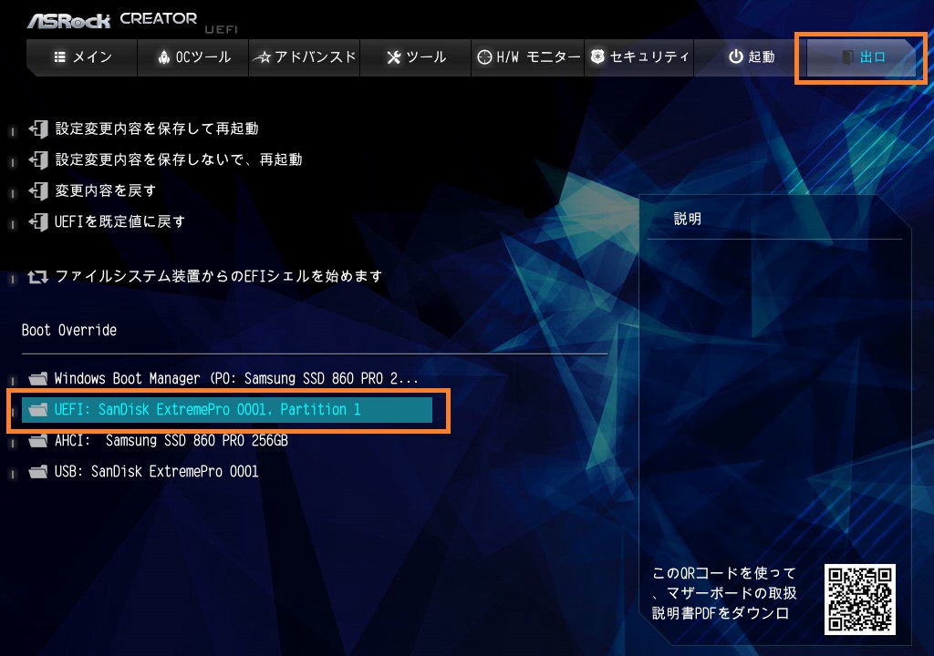Viewport: 934px width, 656px height.
Task: Go to the H/W モニター tab
Action: point(528,57)
